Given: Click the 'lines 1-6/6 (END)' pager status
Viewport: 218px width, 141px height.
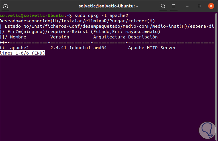Looking at the screenshot, I should tap(23, 53).
